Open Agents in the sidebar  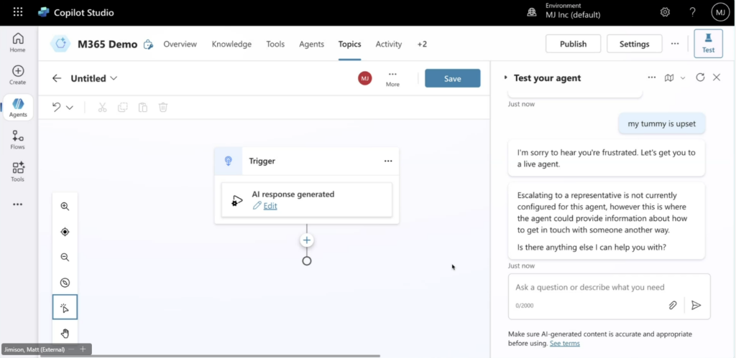pyautogui.click(x=18, y=108)
